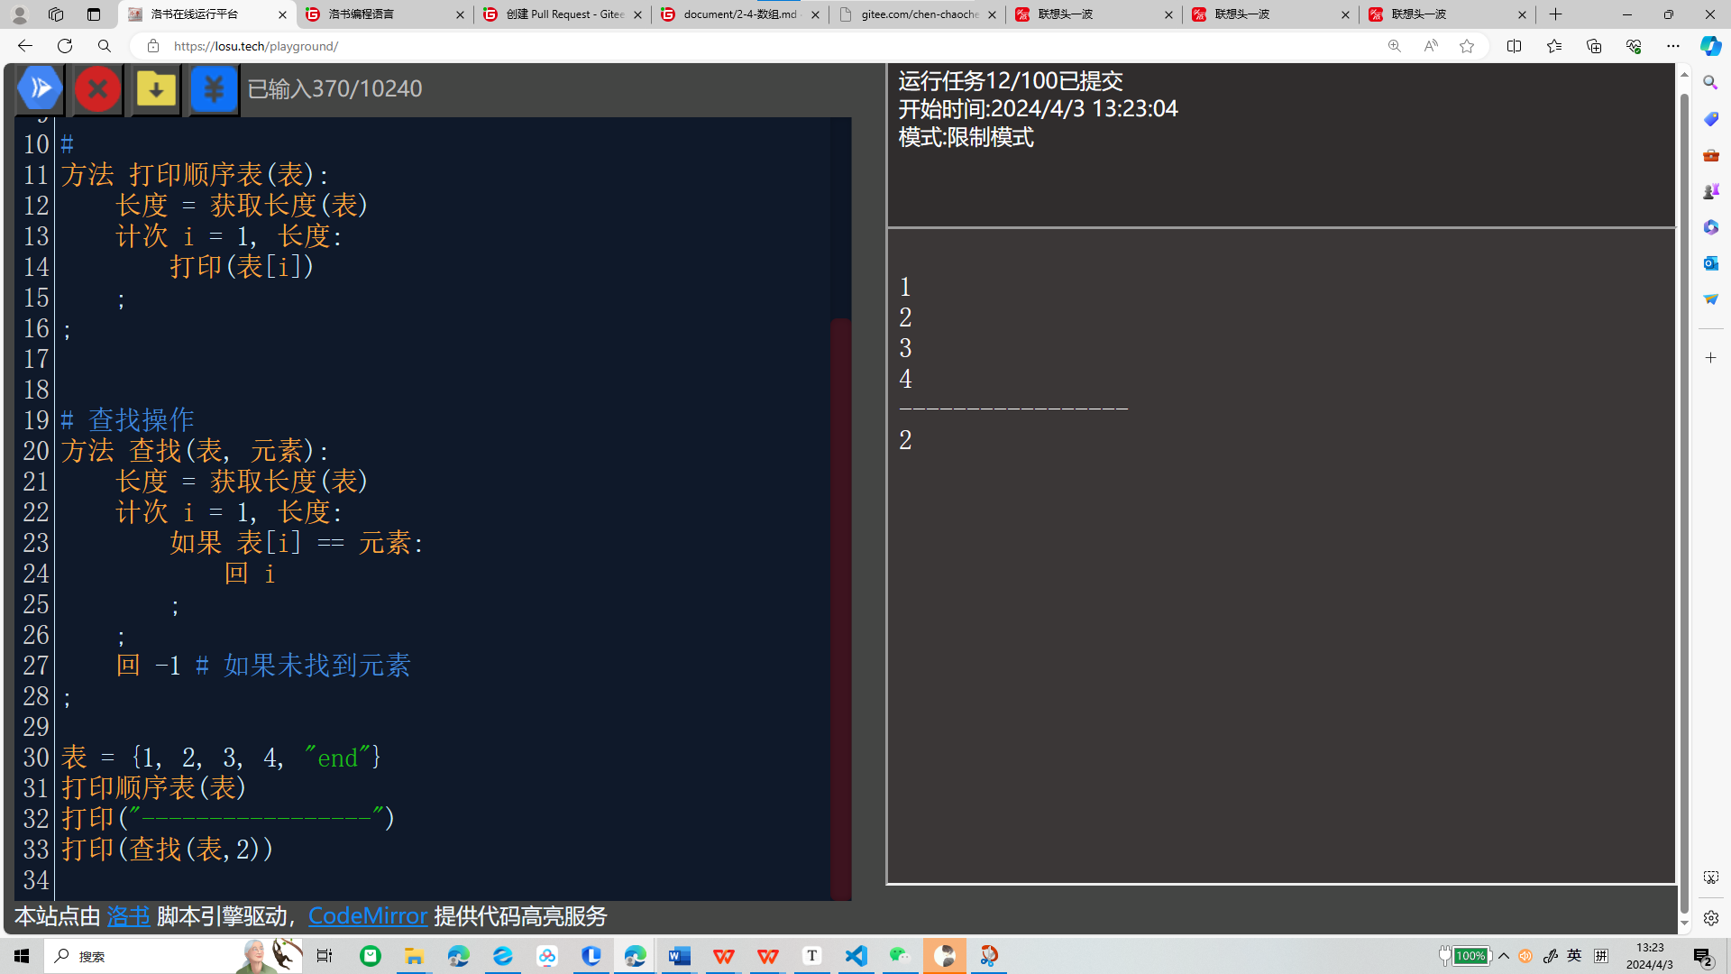This screenshot has height=974, width=1731.
Task: Open the WeChat taskbar icon
Action: 901,956
